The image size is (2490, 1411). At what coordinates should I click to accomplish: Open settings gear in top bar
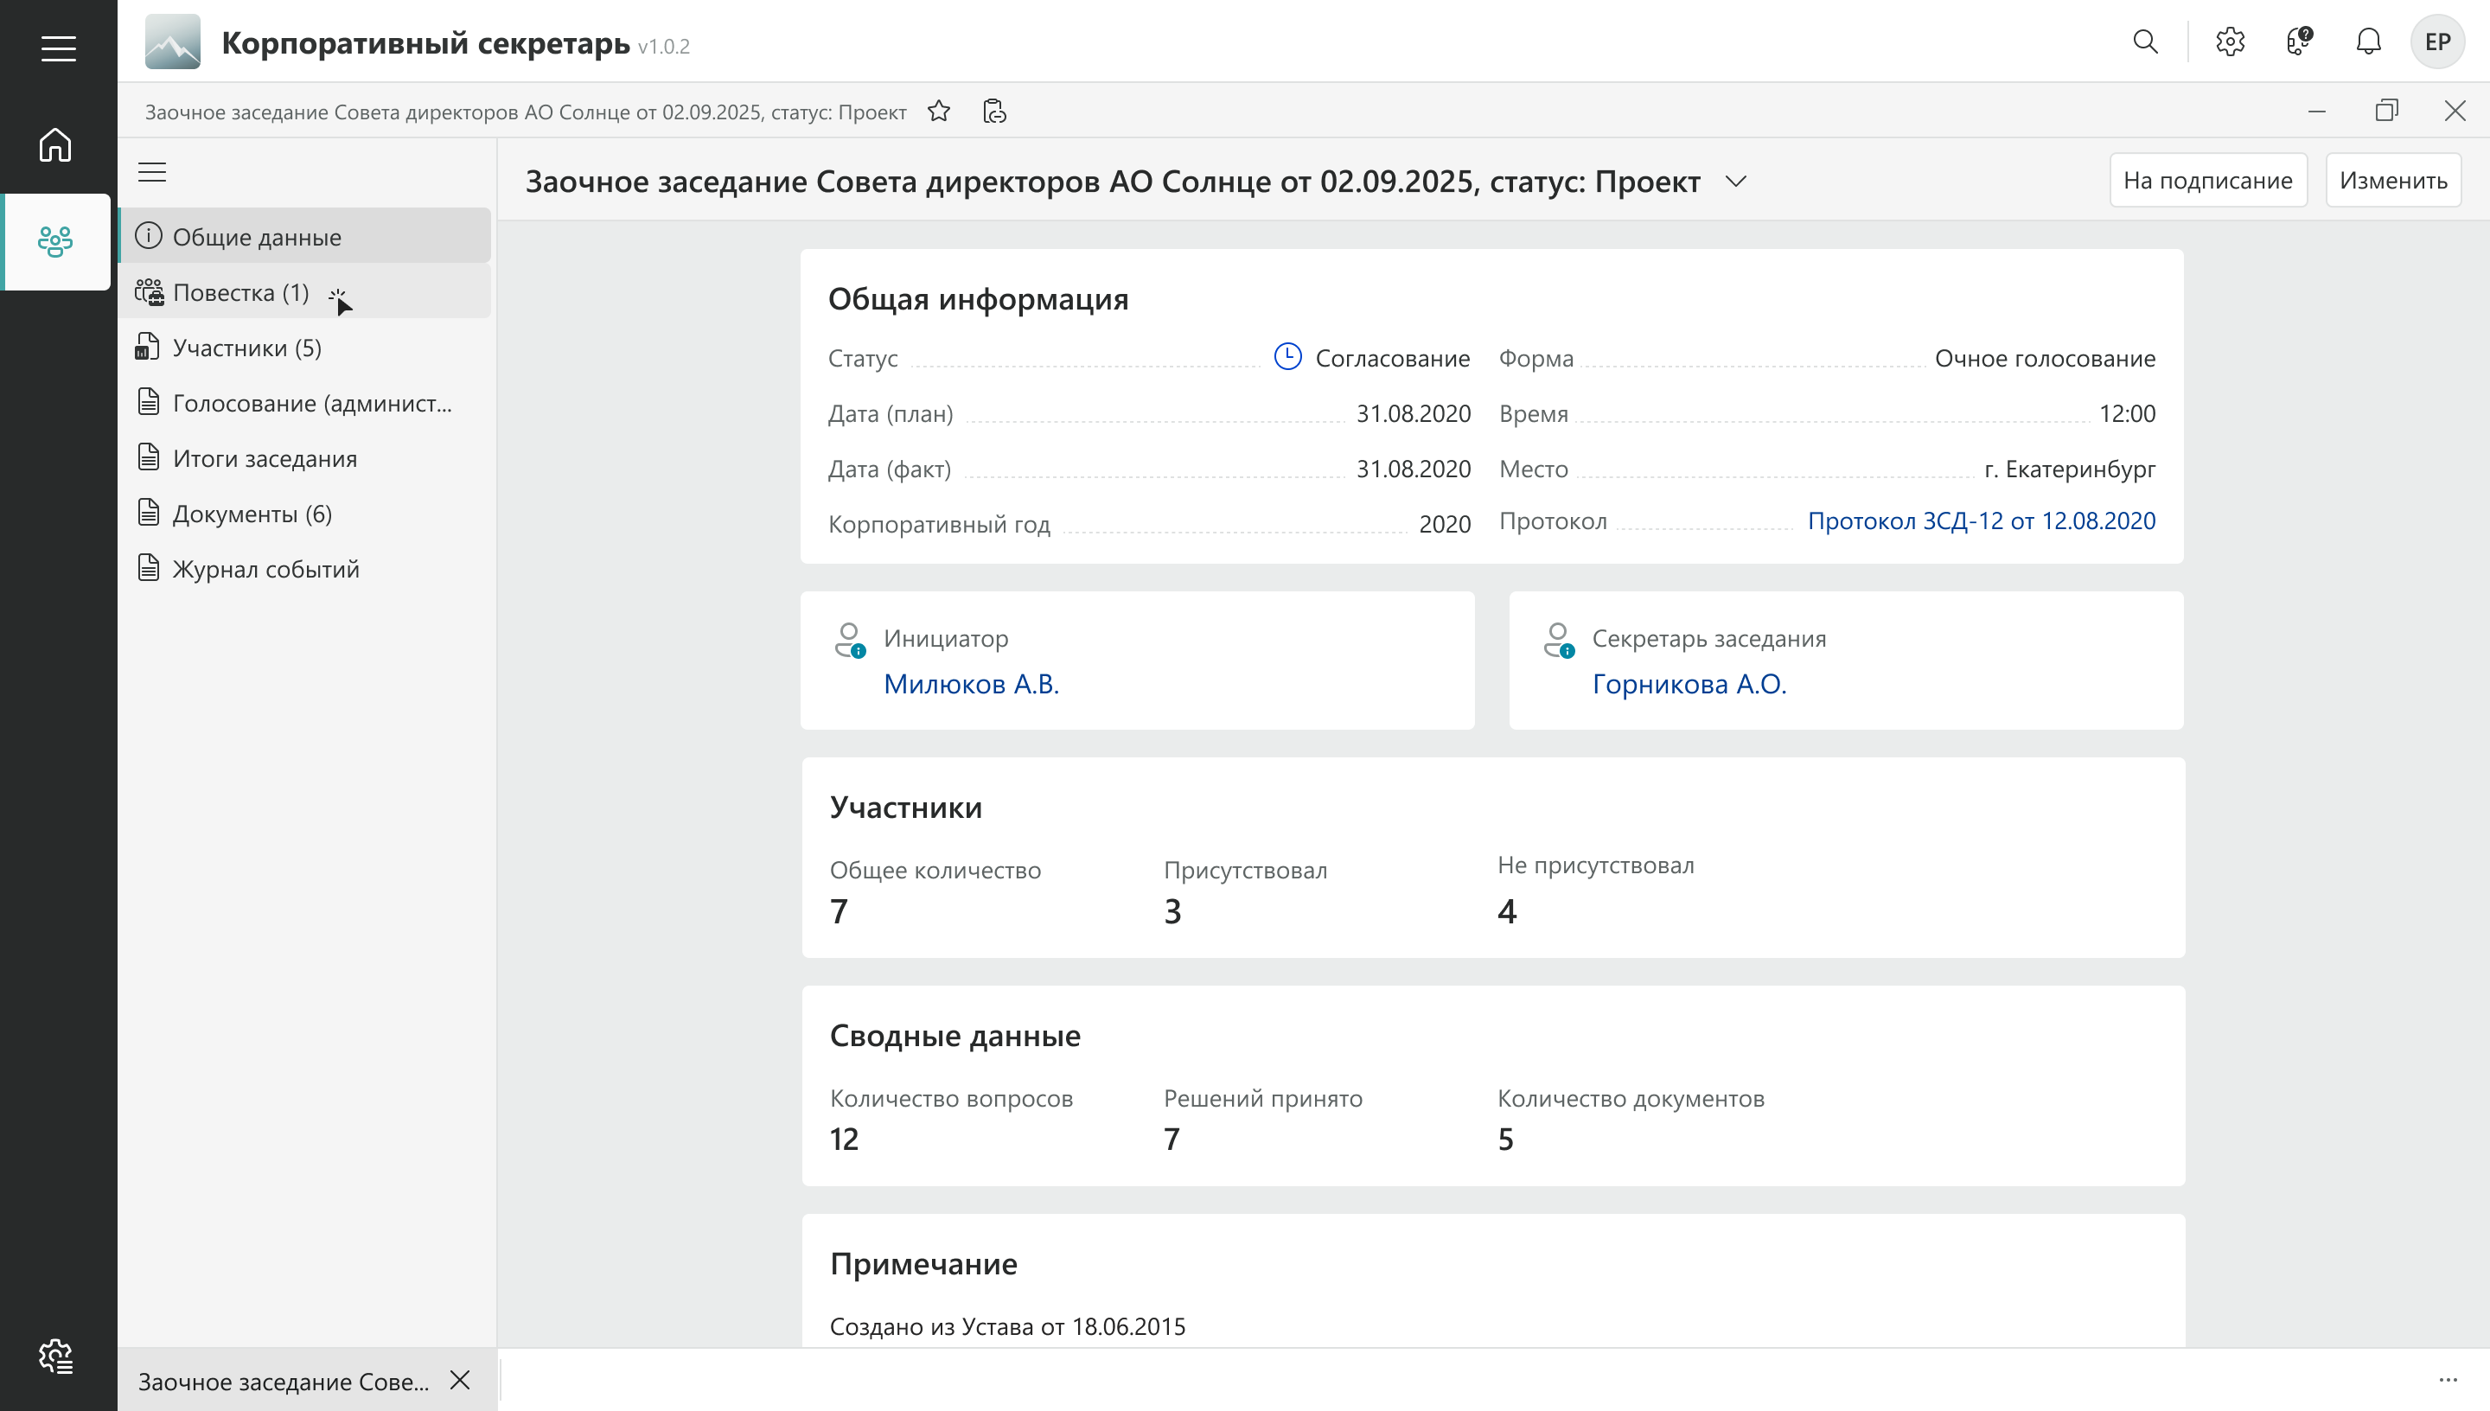click(x=2230, y=41)
